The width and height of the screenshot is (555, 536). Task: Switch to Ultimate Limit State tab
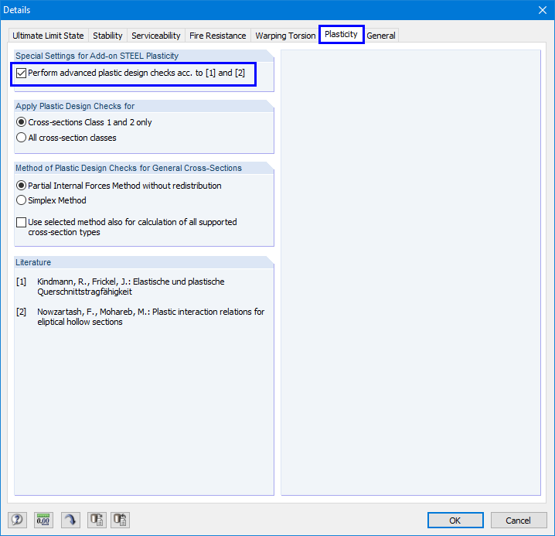(x=48, y=36)
